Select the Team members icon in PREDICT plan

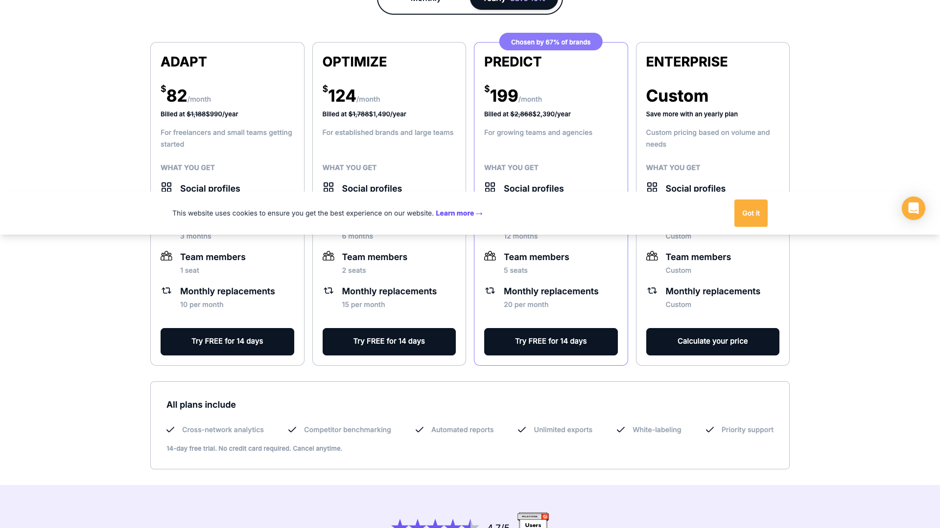490,256
